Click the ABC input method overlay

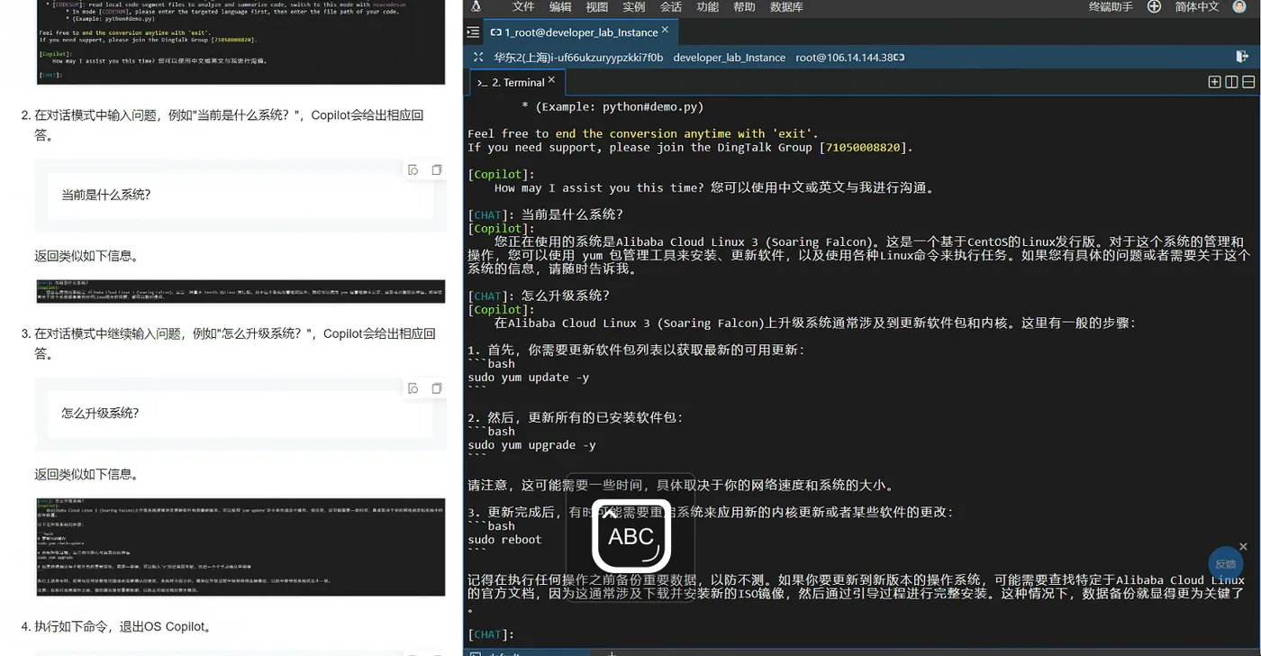click(630, 536)
